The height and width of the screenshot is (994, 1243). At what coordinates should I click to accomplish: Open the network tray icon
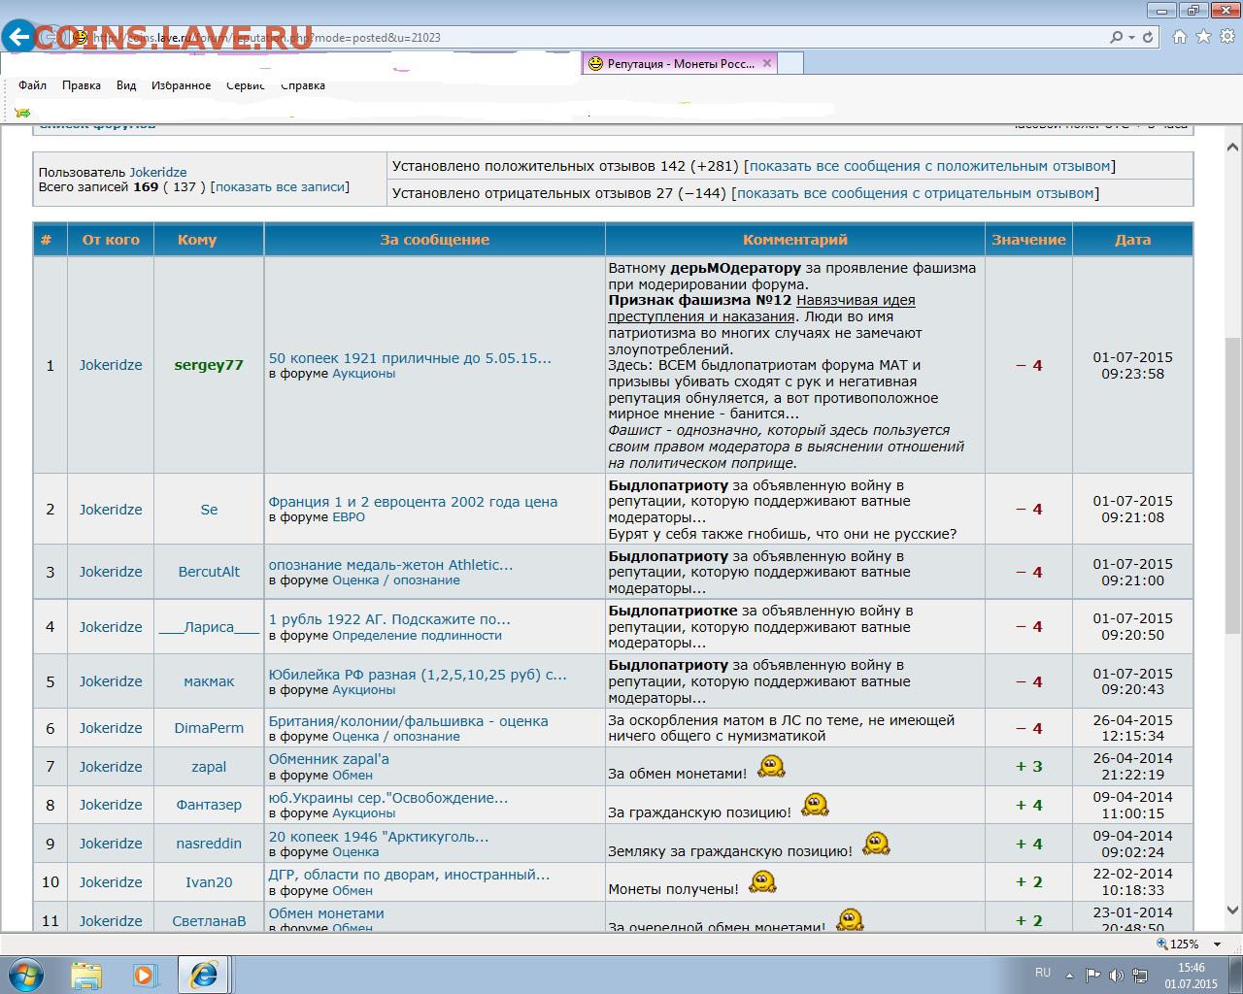(x=1139, y=975)
